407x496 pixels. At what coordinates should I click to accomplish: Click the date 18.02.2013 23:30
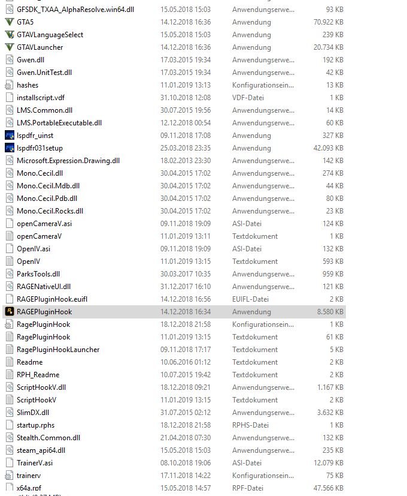tap(186, 161)
